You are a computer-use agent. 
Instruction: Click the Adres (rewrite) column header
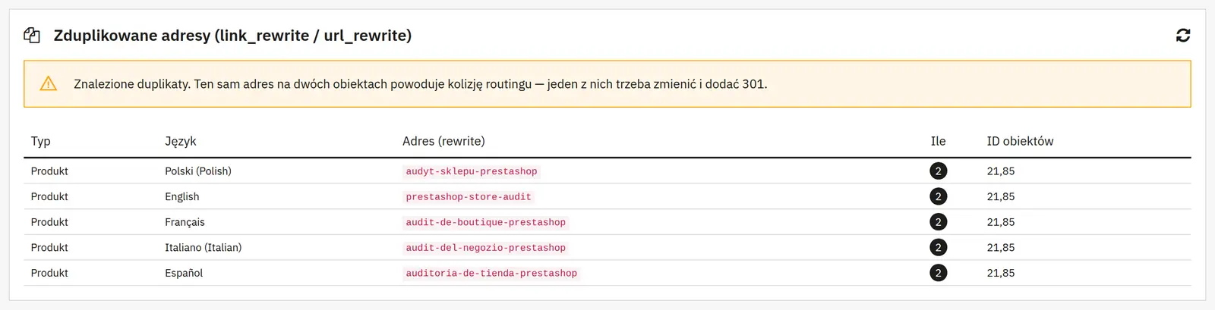443,141
